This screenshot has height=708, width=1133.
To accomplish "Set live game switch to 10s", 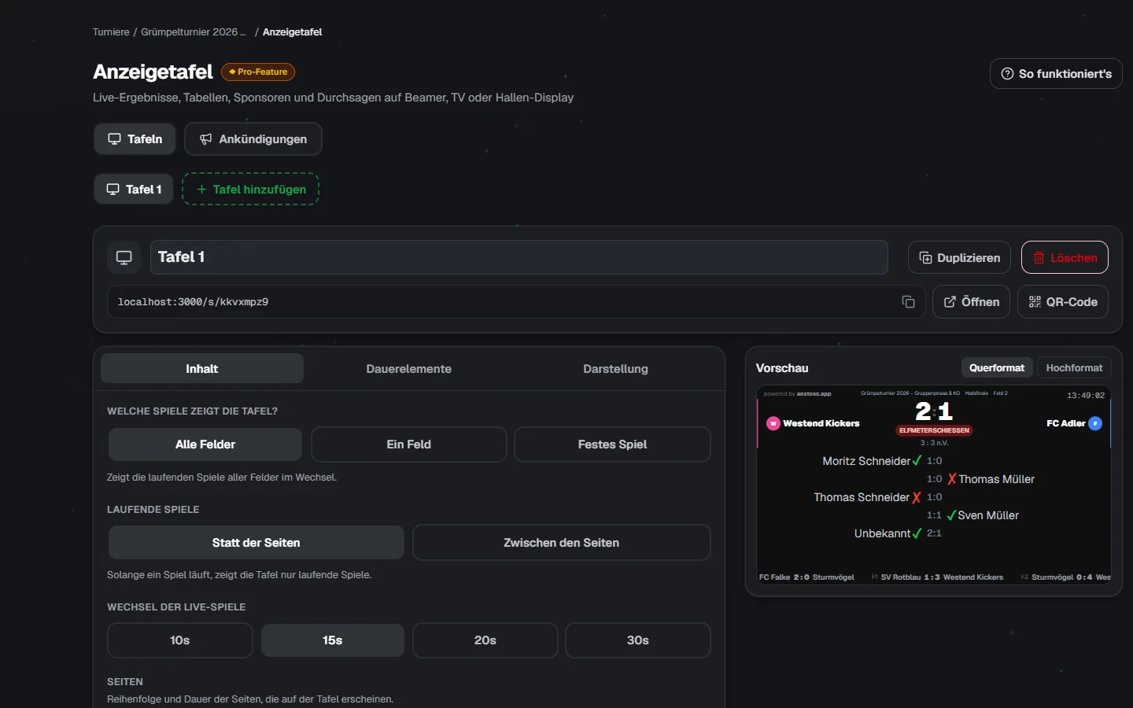I will (x=180, y=640).
